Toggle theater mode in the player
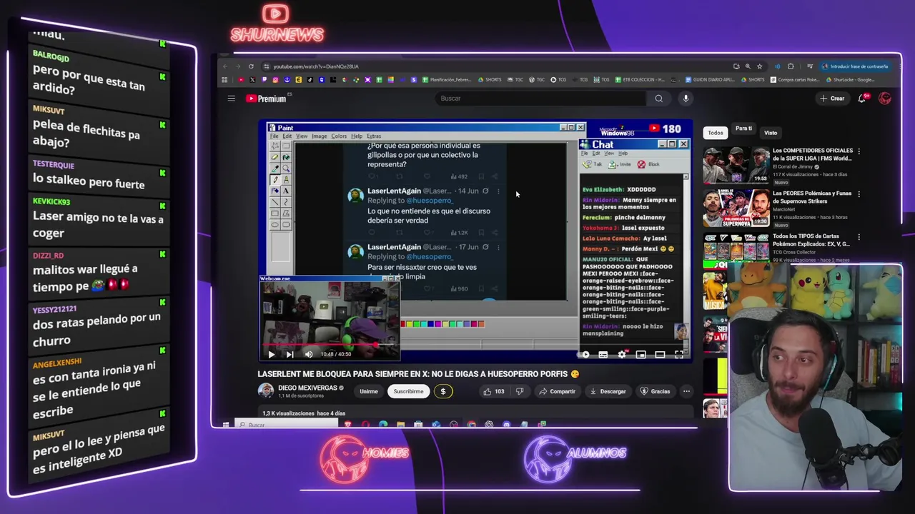915x514 pixels. tap(660, 355)
